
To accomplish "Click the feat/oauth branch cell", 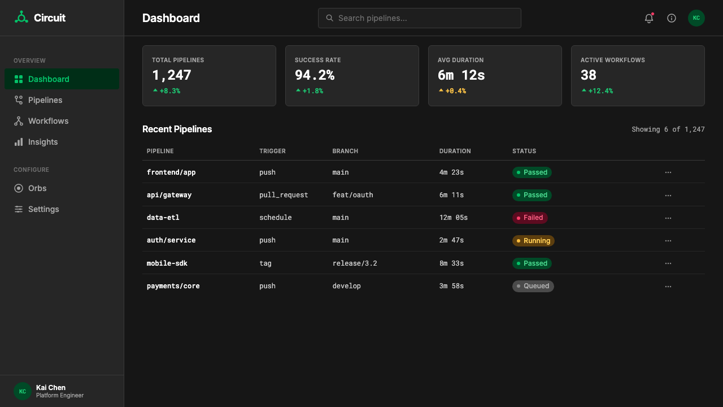I will coord(352,194).
